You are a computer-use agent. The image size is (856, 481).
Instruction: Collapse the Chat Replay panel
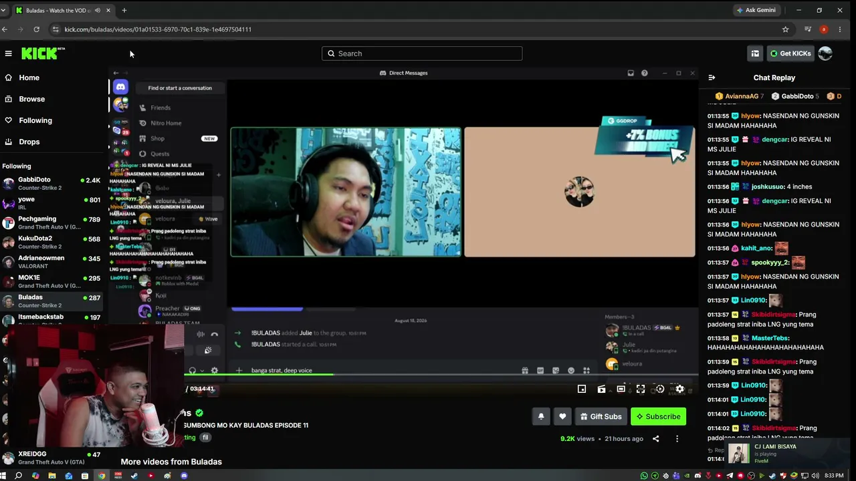(712, 77)
